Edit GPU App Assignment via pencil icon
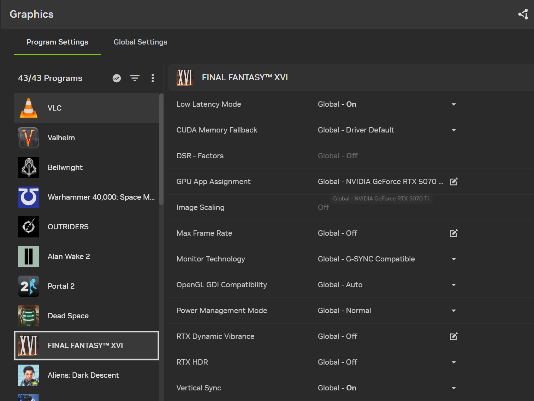This screenshot has width=534, height=401. [x=454, y=182]
